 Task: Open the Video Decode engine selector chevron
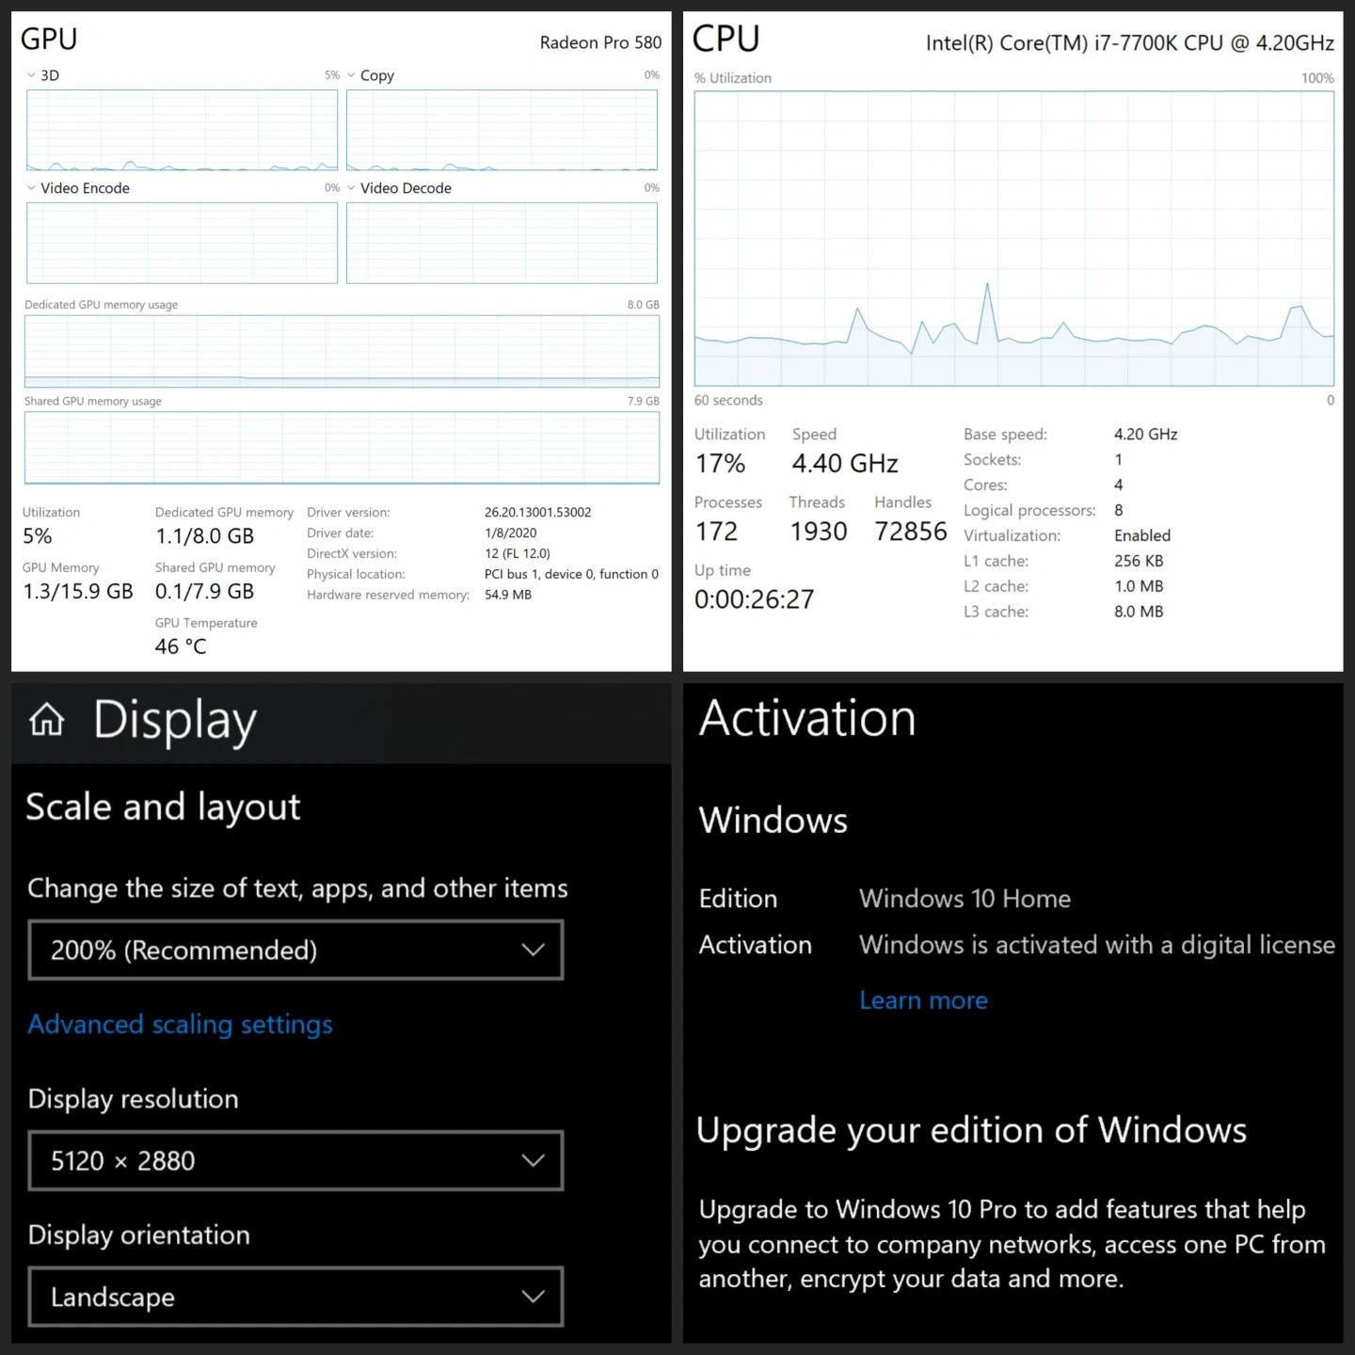click(x=351, y=188)
